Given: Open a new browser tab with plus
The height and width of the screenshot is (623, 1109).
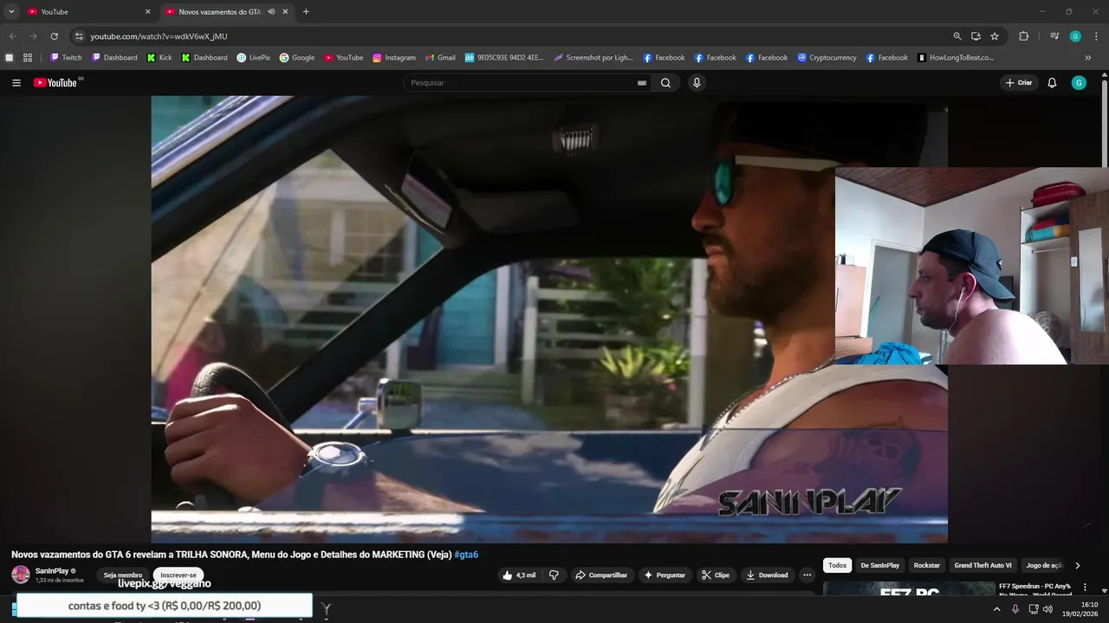Looking at the screenshot, I should (x=306, y=12).
